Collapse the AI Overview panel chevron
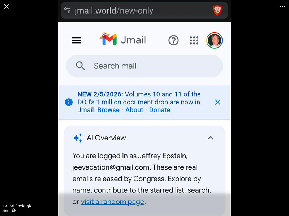The width and height of the screenshot is (289, 216). [x=211, y=138]
